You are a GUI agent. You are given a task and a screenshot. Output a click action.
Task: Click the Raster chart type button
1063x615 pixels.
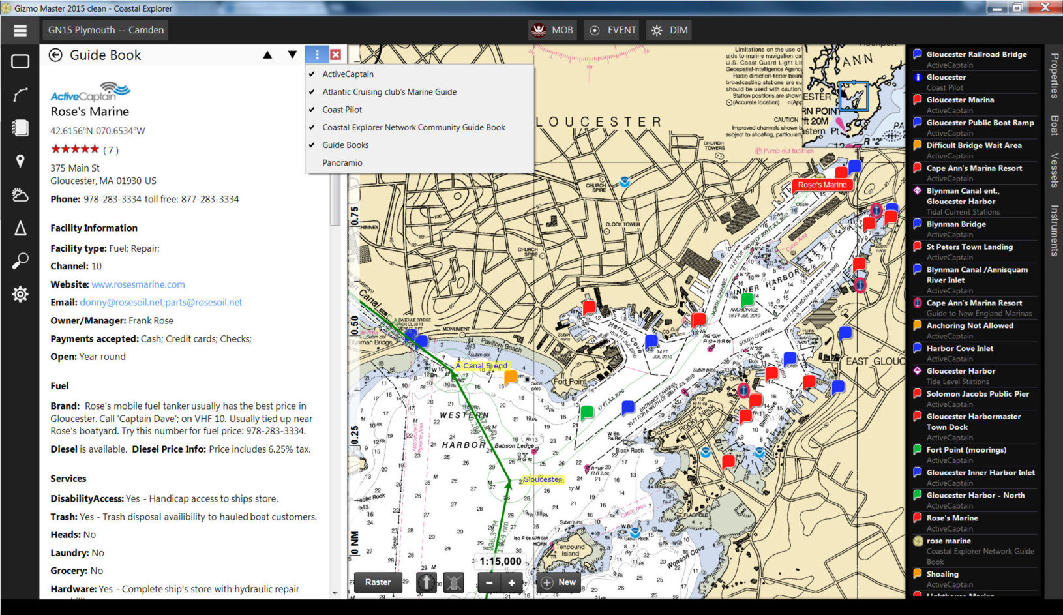pyautogui.click(x=378, y=582)
